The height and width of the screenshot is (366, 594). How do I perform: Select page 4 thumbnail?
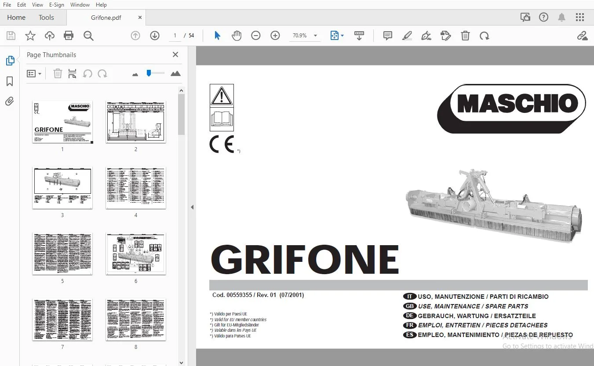click(x=136, y=188)
